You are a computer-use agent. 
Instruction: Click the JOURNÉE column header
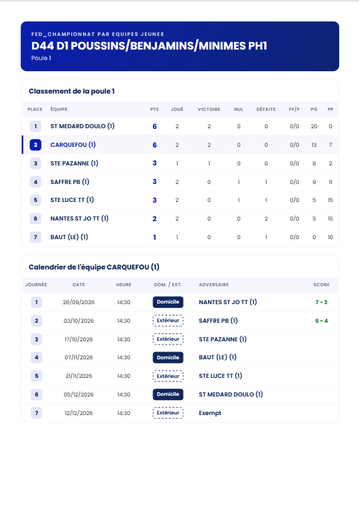click(x=37, y=284)
